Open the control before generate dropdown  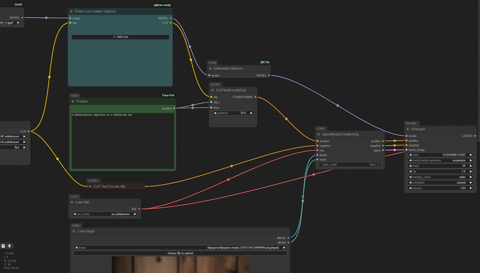click(x=441, y=160)
